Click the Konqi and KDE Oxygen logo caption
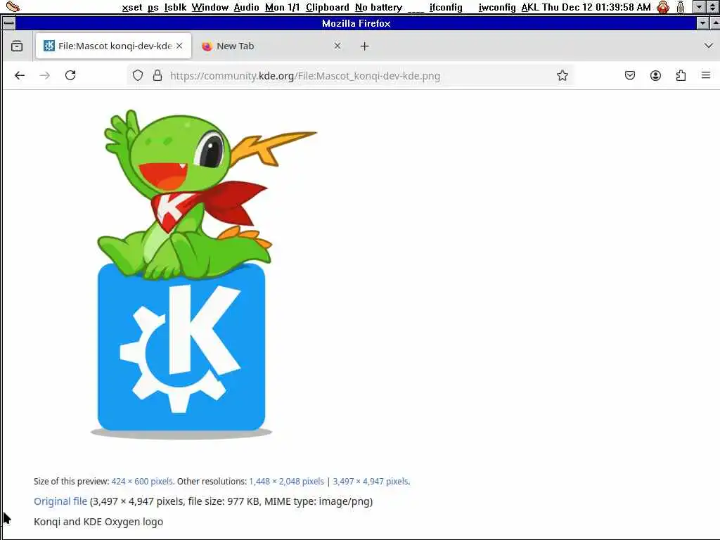Screen dimensions: 720x540 click(98, 522)
